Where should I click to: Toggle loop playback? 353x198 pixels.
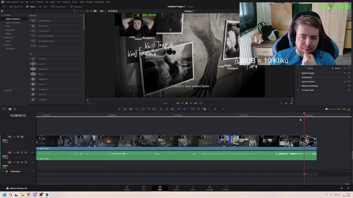point(201,103)
